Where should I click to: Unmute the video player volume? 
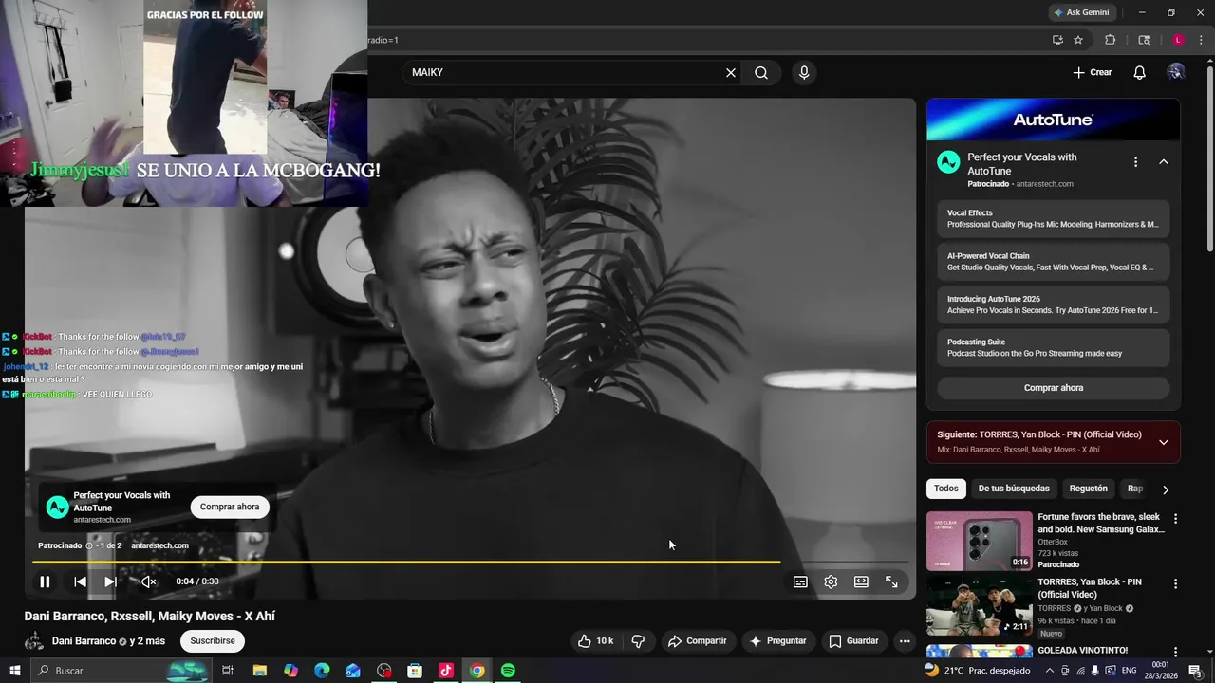(148, 581)
